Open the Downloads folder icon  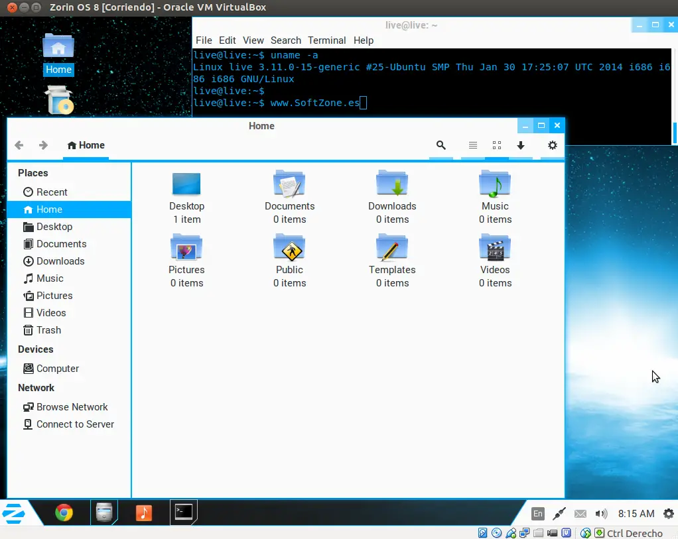[x=392, y=184]
